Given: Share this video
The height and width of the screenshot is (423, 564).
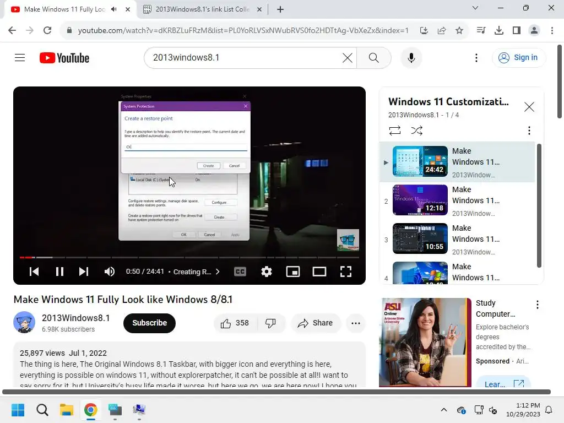Looking at the screenshot, I should coord(316,323).
